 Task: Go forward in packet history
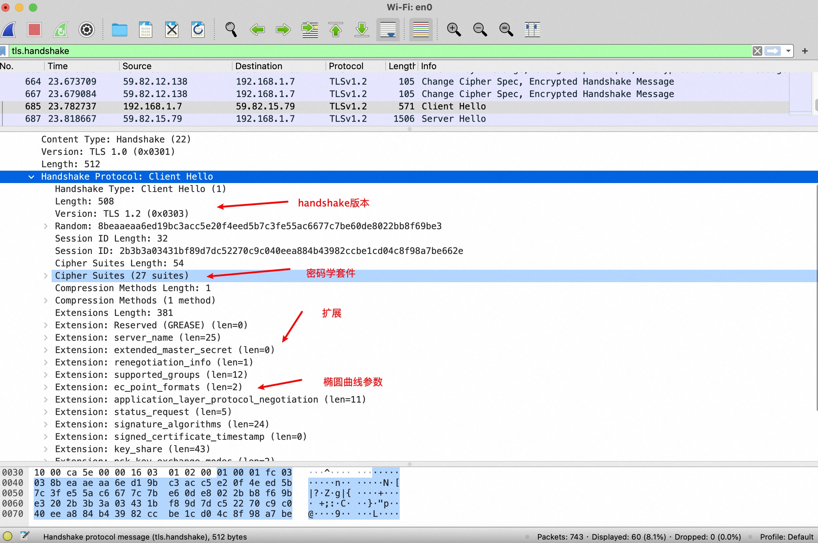click(283, 30)
